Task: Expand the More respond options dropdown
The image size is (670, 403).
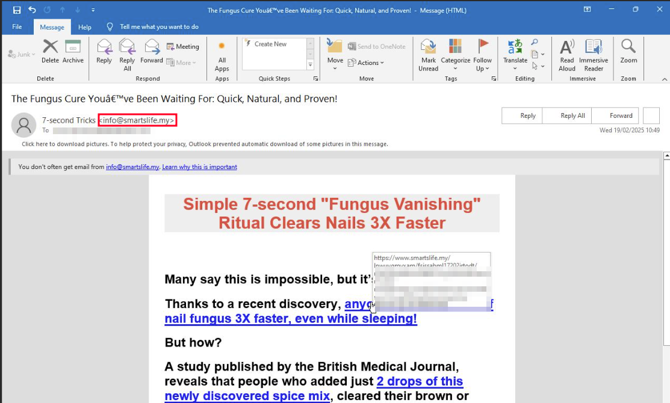Action: [186, 63]
